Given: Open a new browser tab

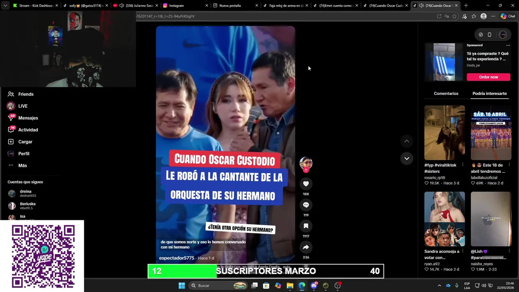Looking at the screenshot, I should pos(466,6).
